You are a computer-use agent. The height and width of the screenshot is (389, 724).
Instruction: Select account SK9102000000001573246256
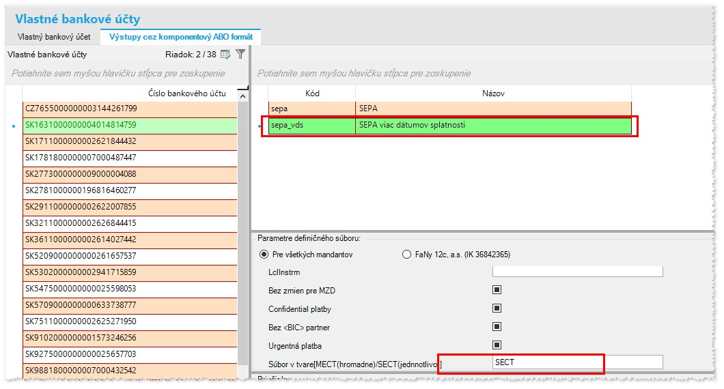click(130, 338)
